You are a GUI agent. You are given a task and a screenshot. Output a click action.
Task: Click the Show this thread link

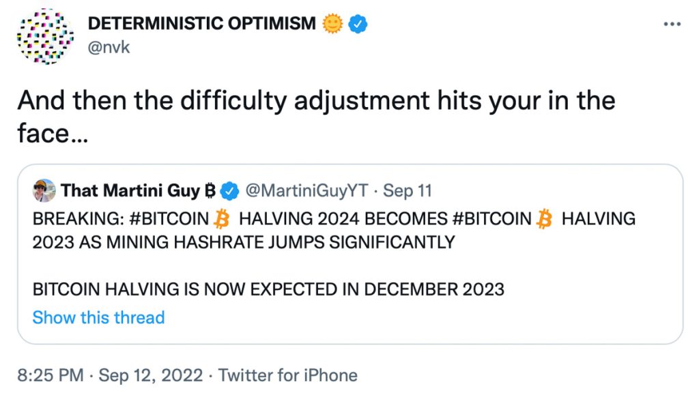98,317
